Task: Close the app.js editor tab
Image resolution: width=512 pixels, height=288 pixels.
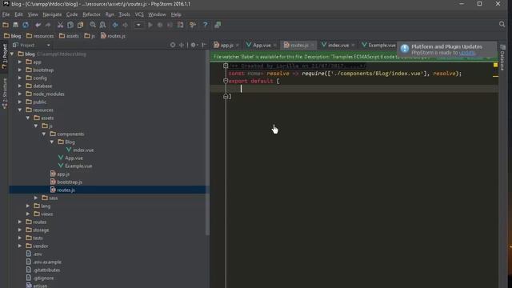Action: [x=238, y=46]
